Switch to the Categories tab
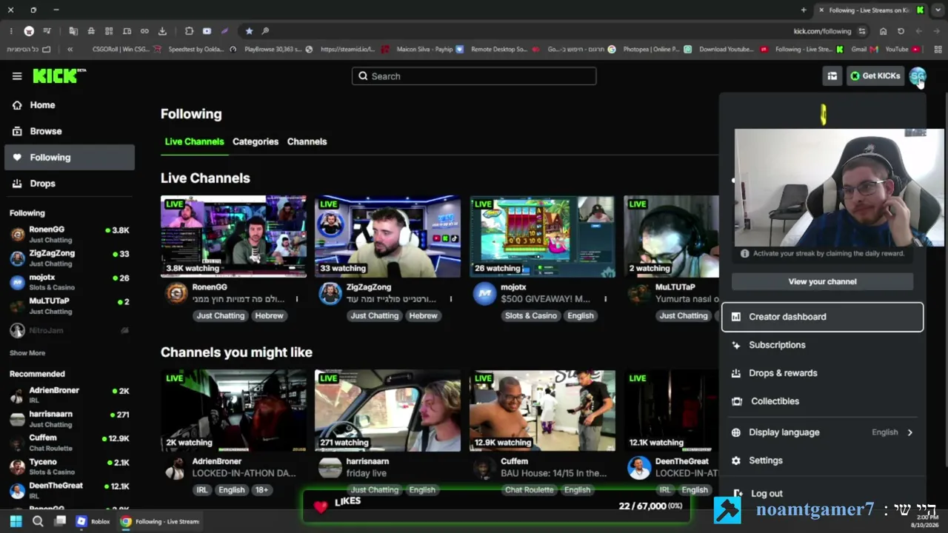 point(256,141)
